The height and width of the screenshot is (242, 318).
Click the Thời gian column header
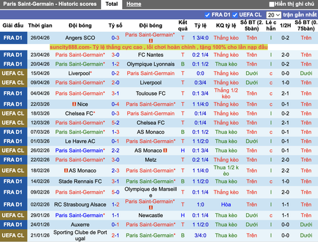tap(40, 25)
